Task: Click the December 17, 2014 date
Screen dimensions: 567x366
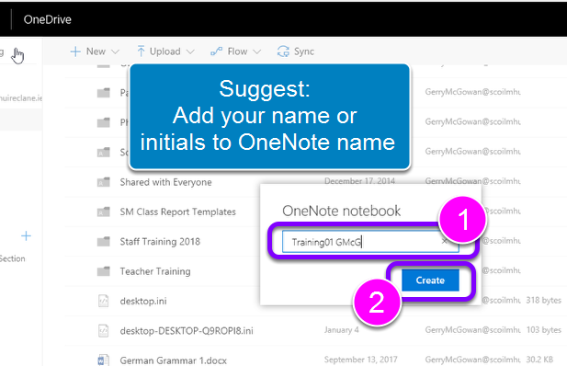Action: [x=359, y=180]
